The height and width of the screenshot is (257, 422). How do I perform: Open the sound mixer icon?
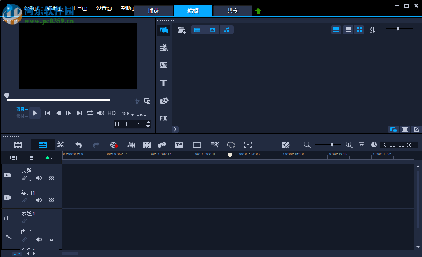pyautogui.click(x=131, y=145)
